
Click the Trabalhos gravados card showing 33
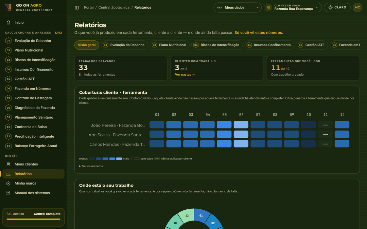coord(121,68)
